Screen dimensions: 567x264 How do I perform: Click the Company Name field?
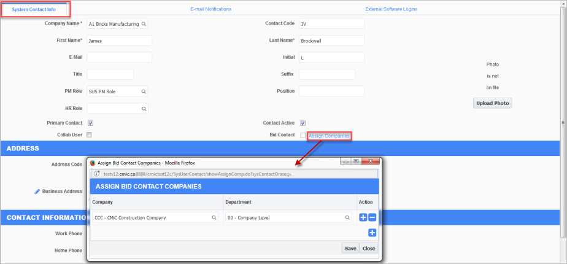[118, 24]
